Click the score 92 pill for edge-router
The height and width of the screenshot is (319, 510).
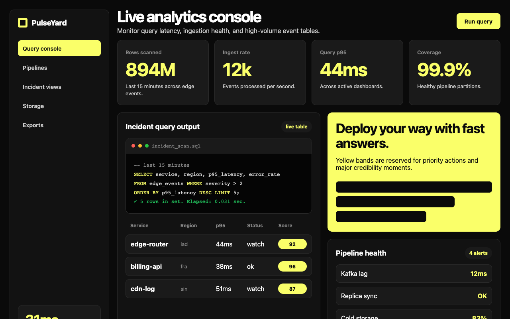tap(292, 244)
